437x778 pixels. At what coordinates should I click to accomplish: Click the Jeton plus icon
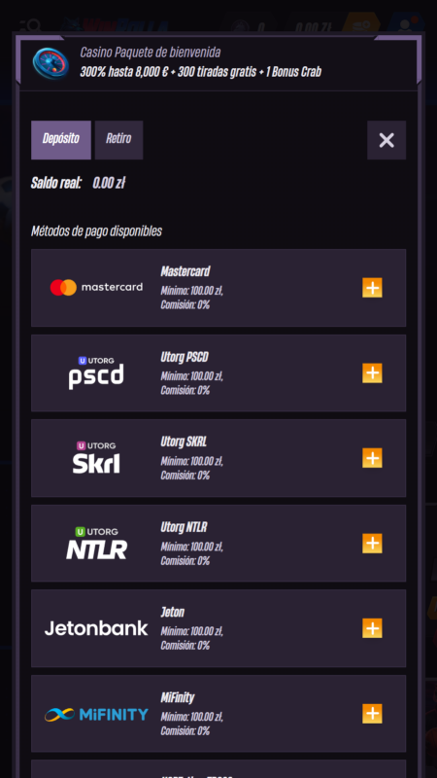tap(372, 628)
